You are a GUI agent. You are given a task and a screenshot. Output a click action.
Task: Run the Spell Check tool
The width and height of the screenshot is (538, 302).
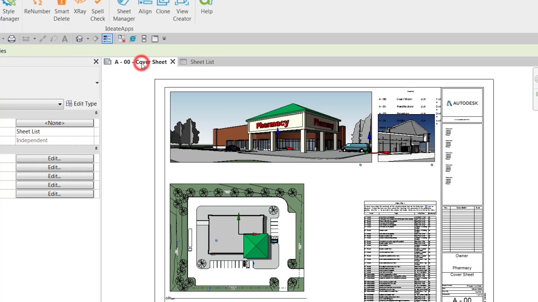pos(98,11)
